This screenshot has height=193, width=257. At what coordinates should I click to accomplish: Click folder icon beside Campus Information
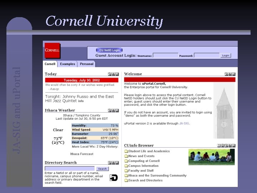pyautogui.click(x=126, y=166)
